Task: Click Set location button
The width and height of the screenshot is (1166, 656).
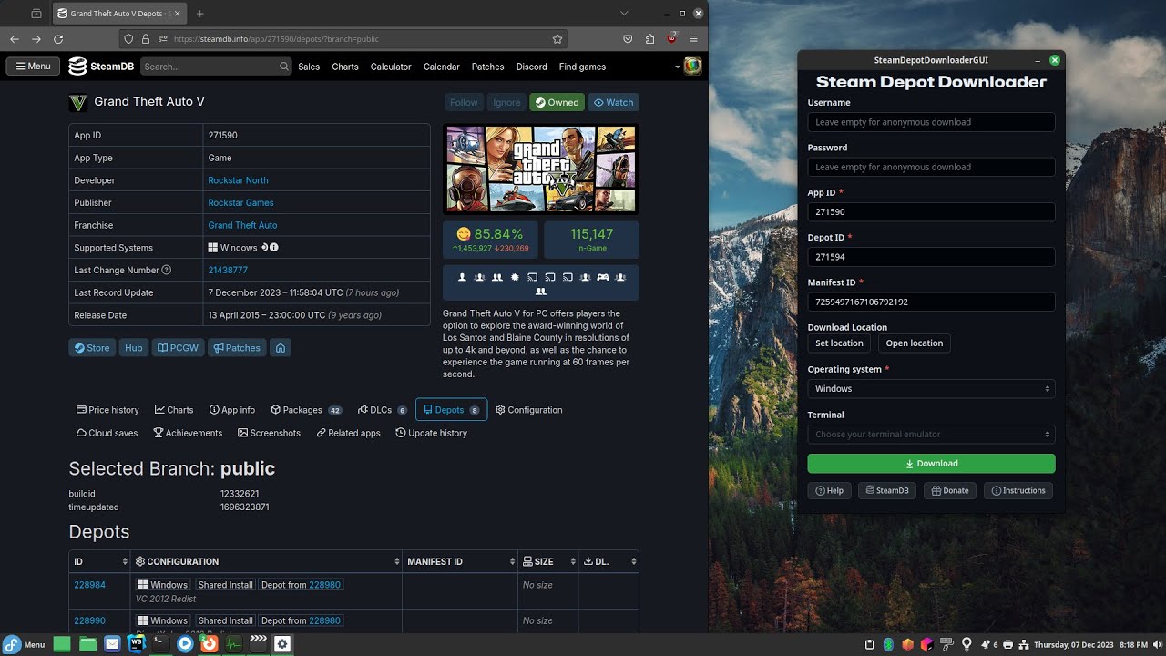Action: coord(839,343)
